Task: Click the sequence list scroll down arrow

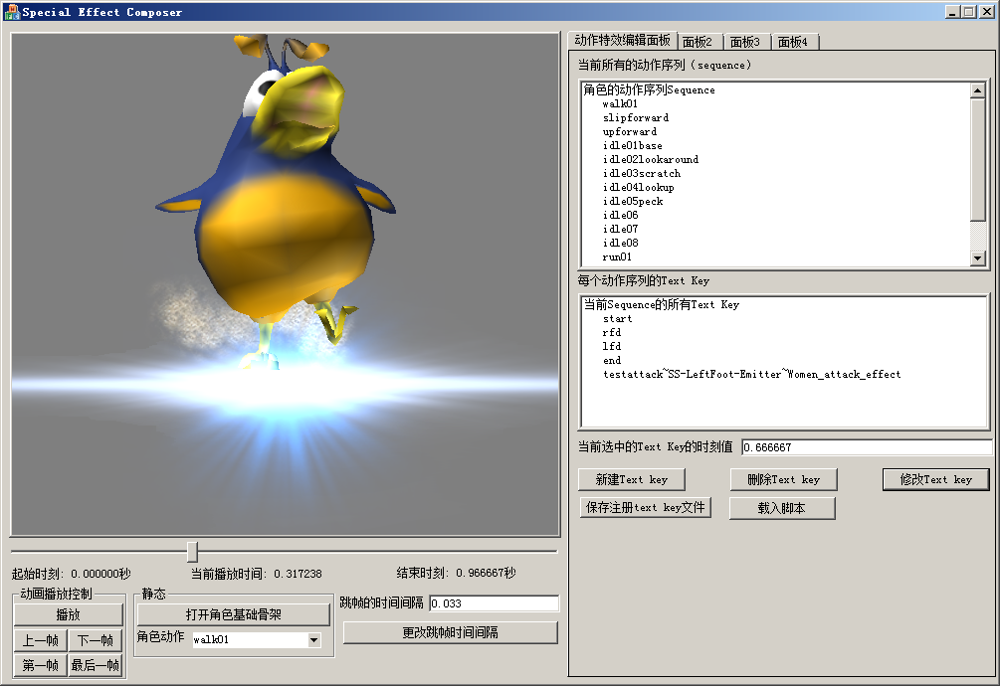Action: pyautogui.click(x=978, y=257)
